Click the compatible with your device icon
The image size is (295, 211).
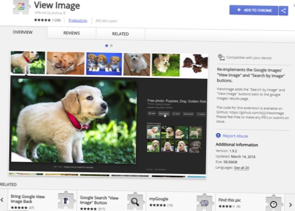point(221,57)
